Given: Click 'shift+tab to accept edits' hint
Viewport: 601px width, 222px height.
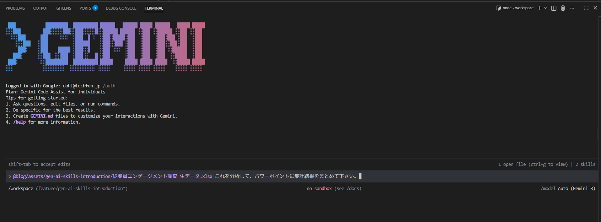Looking at the screenshot, I should [39, 164].
